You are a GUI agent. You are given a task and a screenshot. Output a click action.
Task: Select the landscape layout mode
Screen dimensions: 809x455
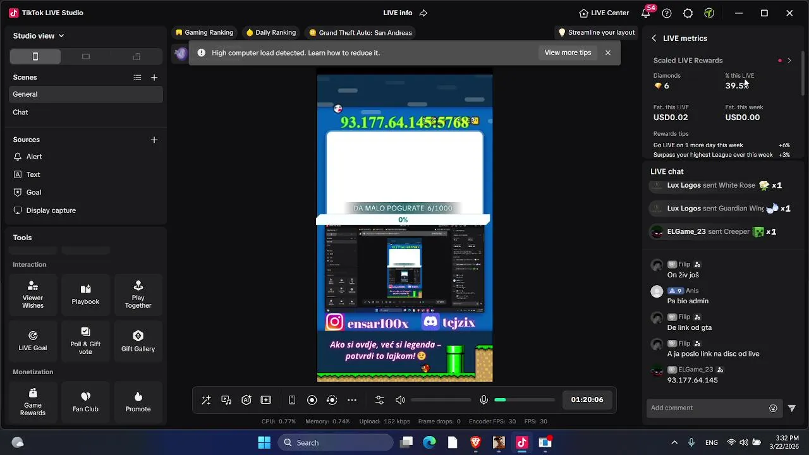click(x=86, y=57)
